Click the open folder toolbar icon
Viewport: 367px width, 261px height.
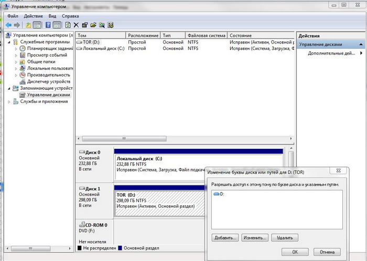pyautogui.click(x=93, y=25)
